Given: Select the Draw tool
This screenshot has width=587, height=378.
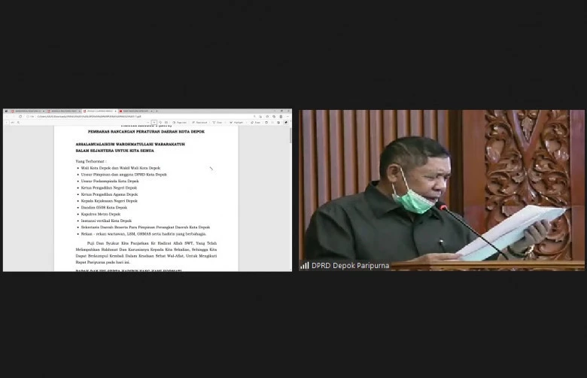Looking at the screenshot, I should (217, 123).
